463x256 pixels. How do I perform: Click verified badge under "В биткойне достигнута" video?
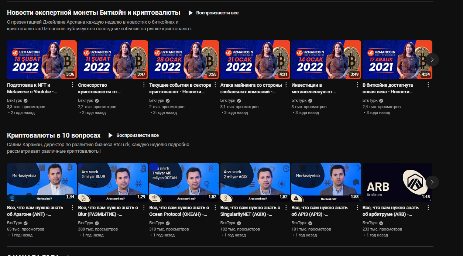point(381,101)
